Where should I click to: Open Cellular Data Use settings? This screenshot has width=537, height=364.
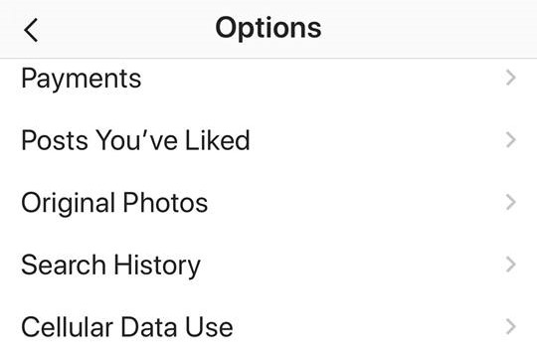coord(268,326)
